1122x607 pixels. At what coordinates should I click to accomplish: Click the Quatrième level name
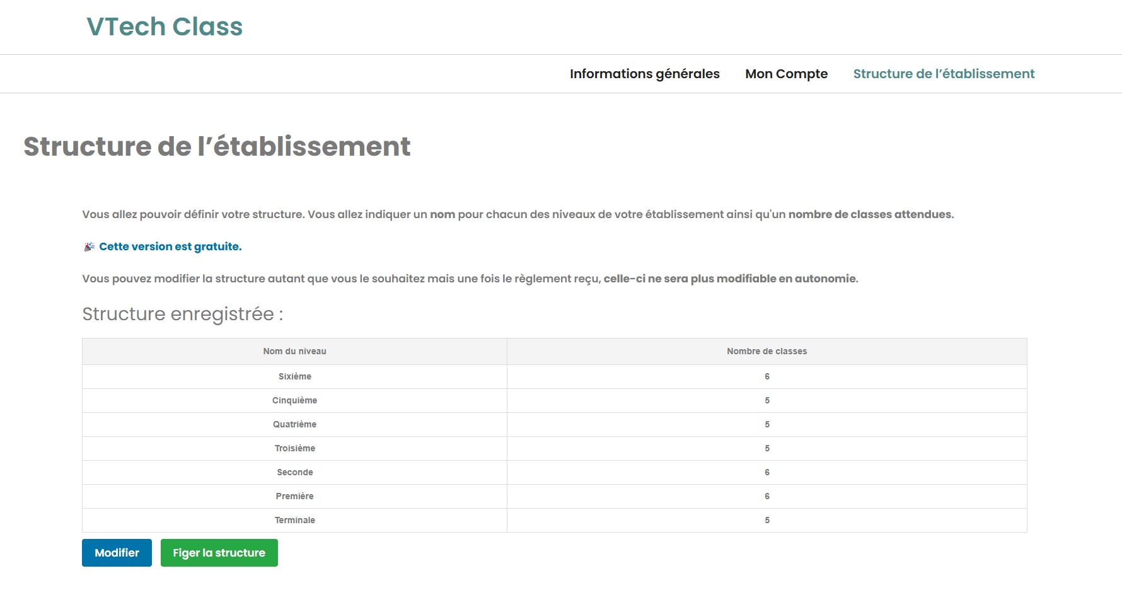[x=294, y=424]
